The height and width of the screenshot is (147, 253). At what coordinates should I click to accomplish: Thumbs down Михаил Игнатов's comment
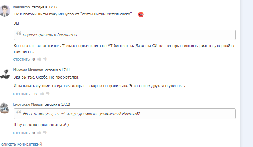pyautogui.click(x=48, y=94)
